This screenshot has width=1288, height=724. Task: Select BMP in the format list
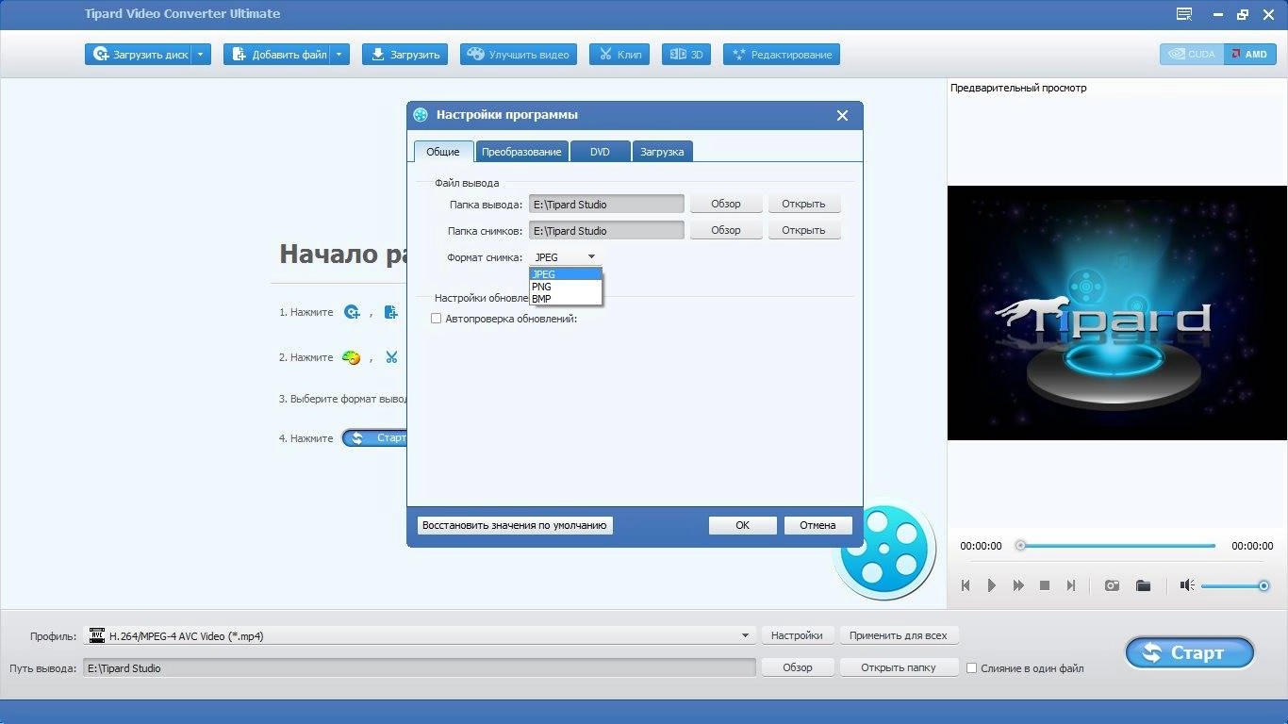coord(566,299)
